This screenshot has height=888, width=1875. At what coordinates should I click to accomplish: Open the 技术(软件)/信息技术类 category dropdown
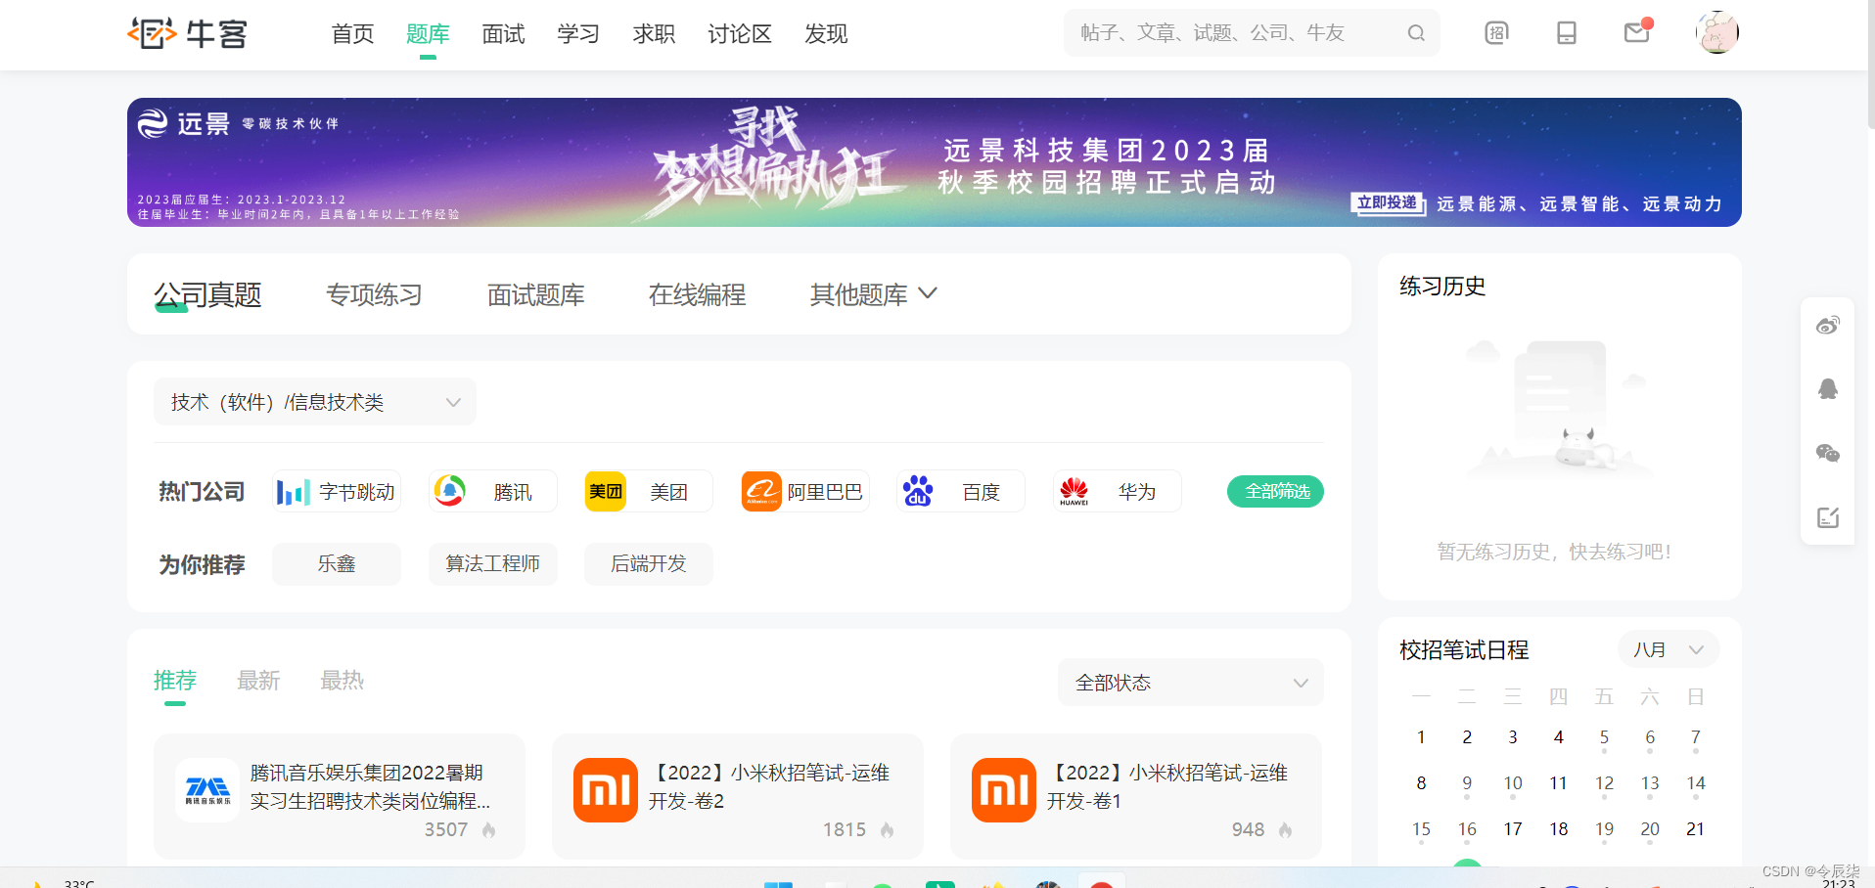pos(315,402)
